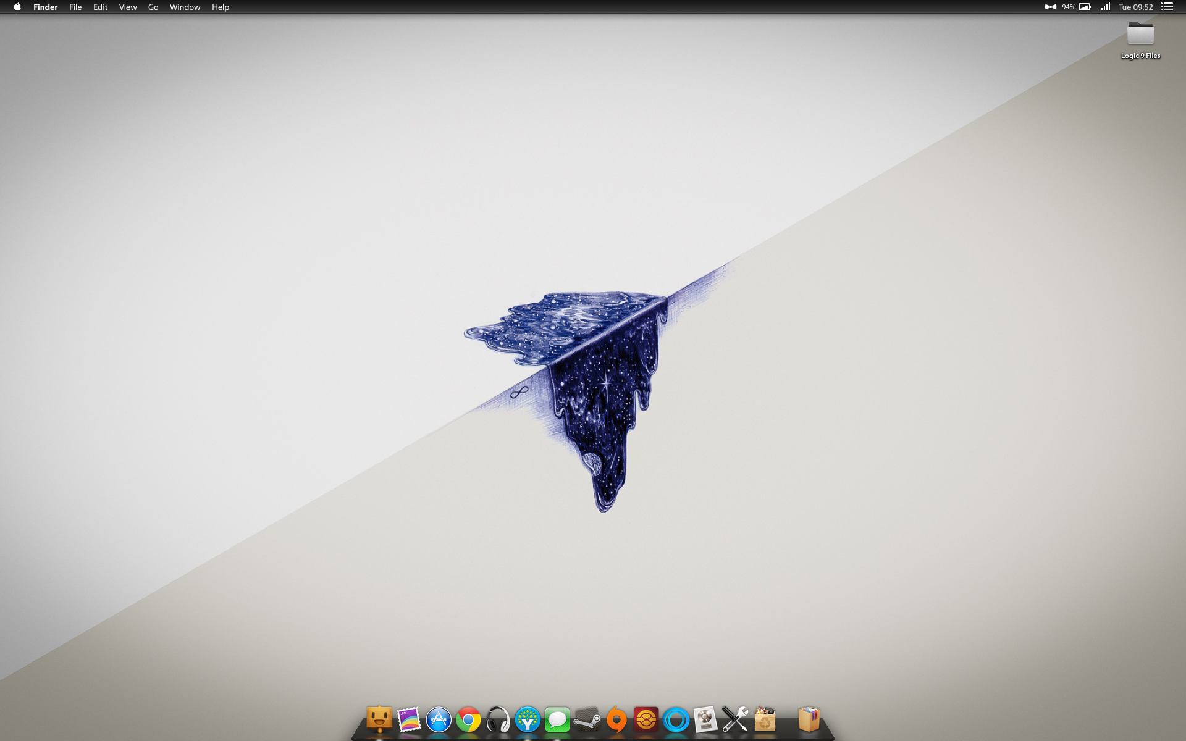This screenshot has height=741, width=1186.
Task: Click the signal bars icon in menu bar
Action: 1105,7
